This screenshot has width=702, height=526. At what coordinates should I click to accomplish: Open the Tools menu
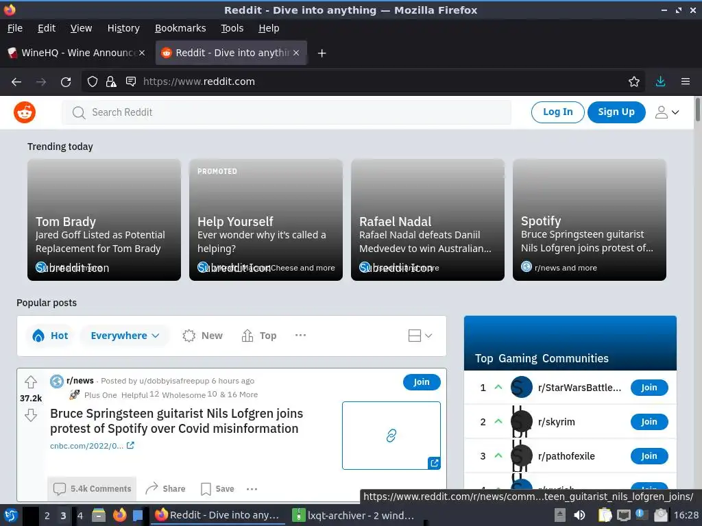232,28
